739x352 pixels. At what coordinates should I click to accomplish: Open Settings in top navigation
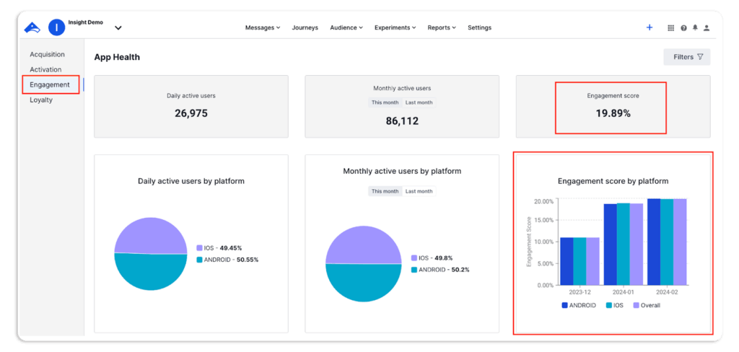click(x=479, y=28)
